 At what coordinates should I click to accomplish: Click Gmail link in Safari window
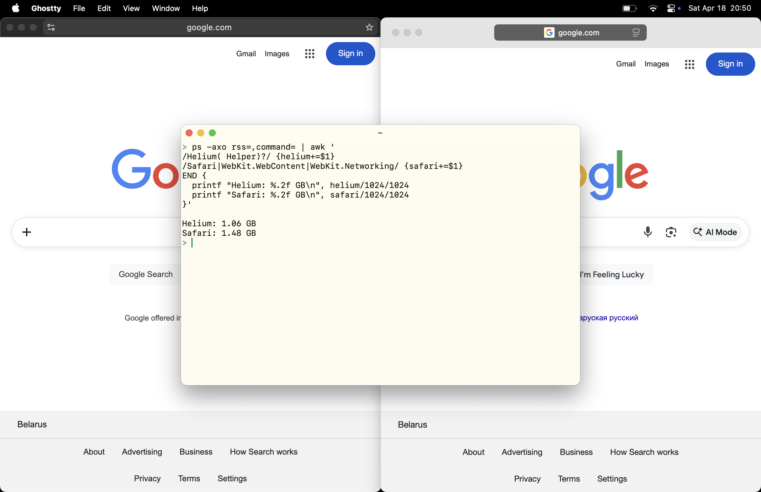(x=626, y=64)
